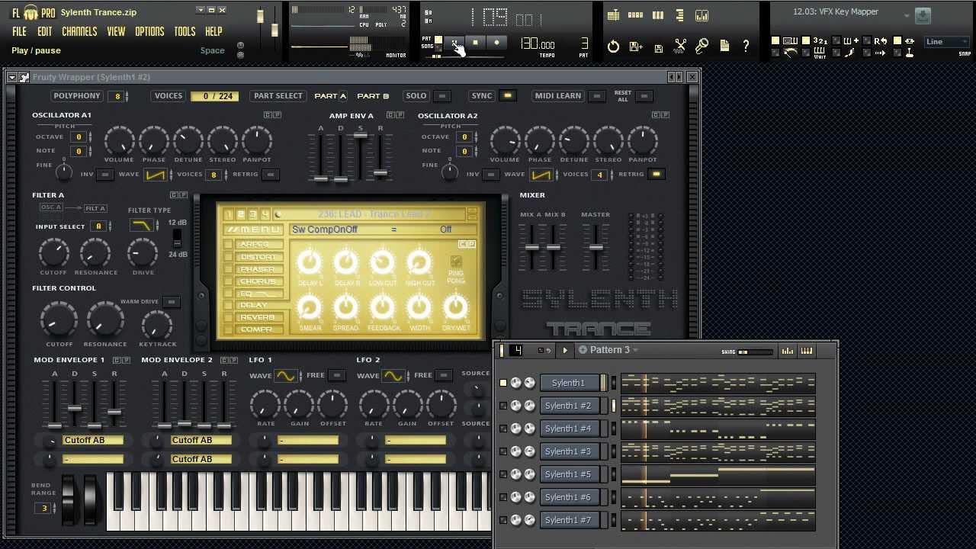Click the SWING slider in the Pattern window

[x=755, y=352]
